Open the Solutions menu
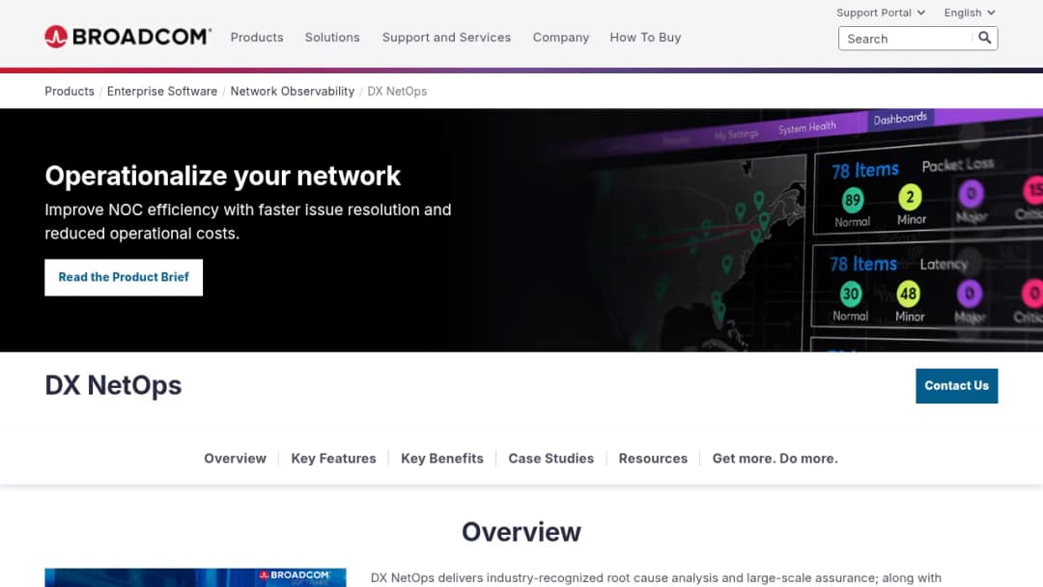This screenshot has width=1043, height=587. (x=332, y=38)
